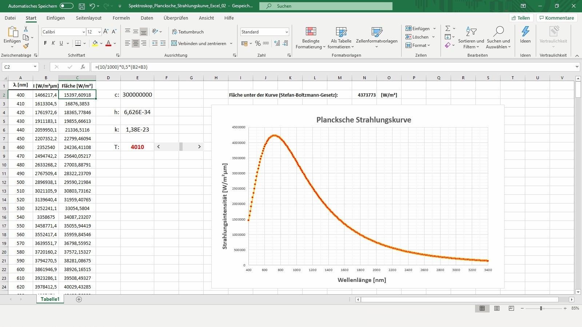Undo the last action
582x327 pixels.
coord(92,6)
